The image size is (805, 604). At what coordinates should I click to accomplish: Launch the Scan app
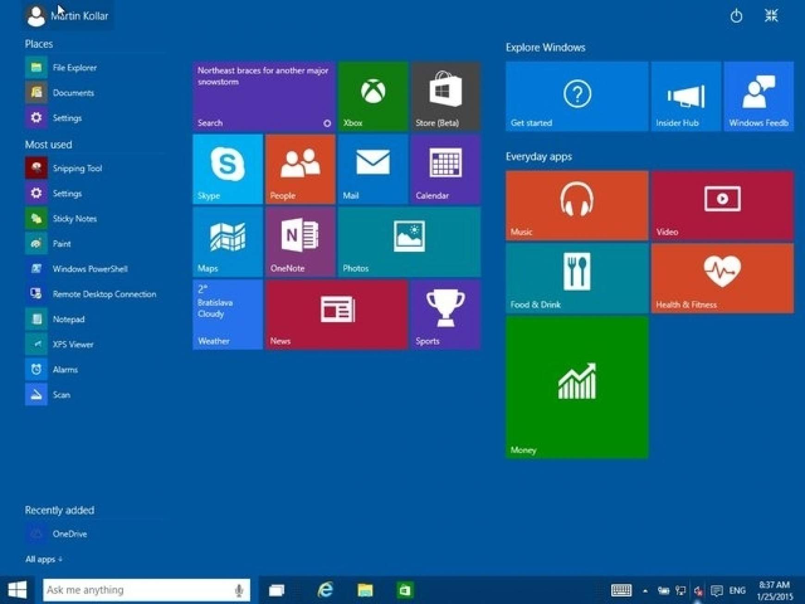95,395
